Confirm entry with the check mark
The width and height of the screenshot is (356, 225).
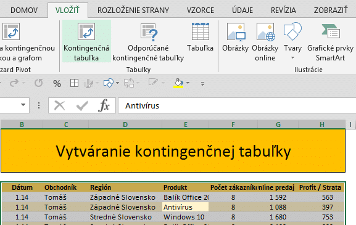82,106
